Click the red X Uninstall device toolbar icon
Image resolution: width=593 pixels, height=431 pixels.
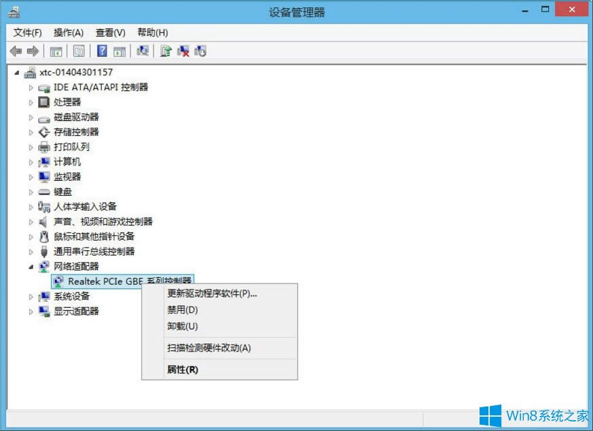click(x=183, y=51)
